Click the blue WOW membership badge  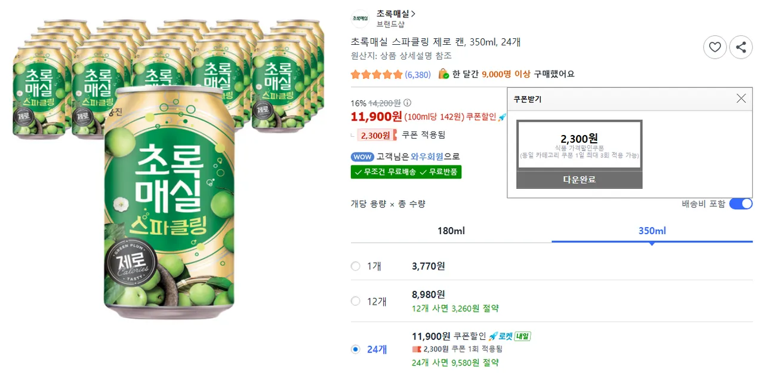[362, 157]
